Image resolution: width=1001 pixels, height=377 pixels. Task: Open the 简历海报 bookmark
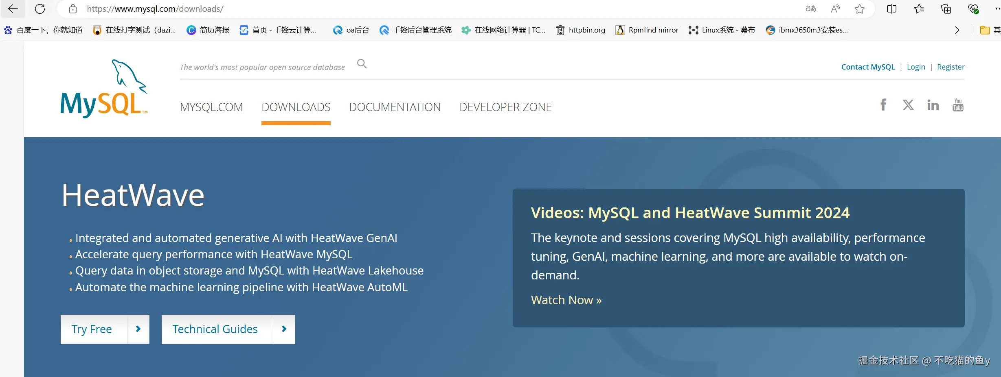click(208, 30)
